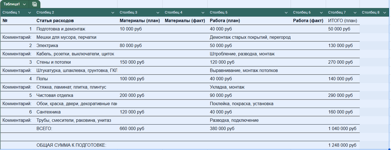The image size is (391, 150).
Task: Click the '1 248 000 руб' grand total cell
Action: point(343,145)
